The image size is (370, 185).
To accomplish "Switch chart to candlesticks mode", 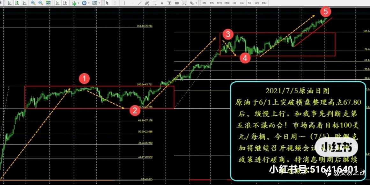I will [17, 3].
